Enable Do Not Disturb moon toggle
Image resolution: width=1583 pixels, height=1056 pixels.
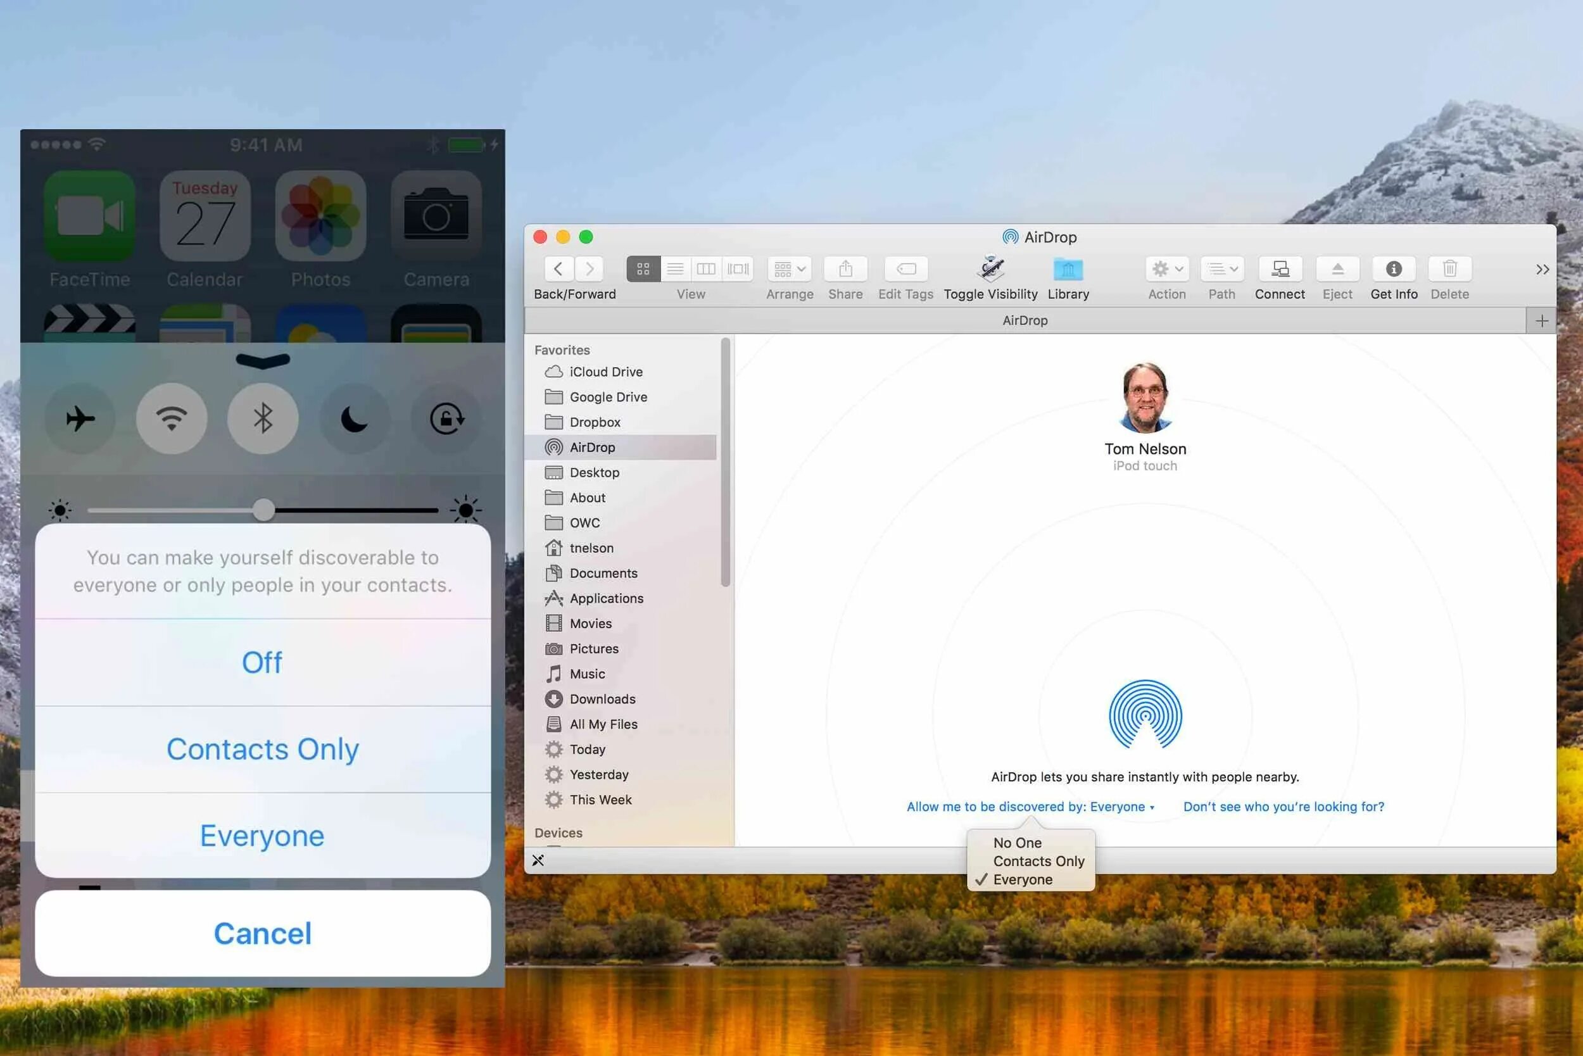(x=355, y=419)
